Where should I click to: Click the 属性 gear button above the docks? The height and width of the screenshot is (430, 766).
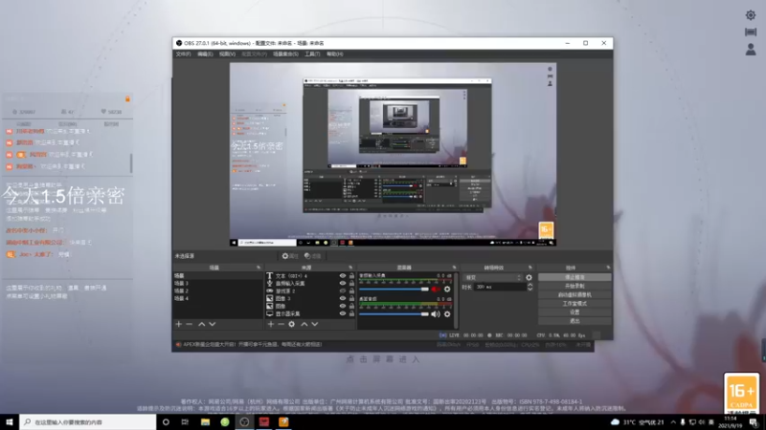(290, 256)
